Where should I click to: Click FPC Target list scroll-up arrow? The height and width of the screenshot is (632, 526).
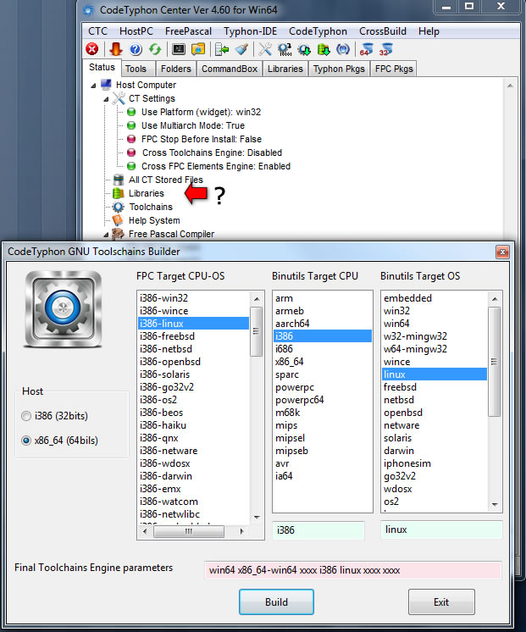point(257,299)
